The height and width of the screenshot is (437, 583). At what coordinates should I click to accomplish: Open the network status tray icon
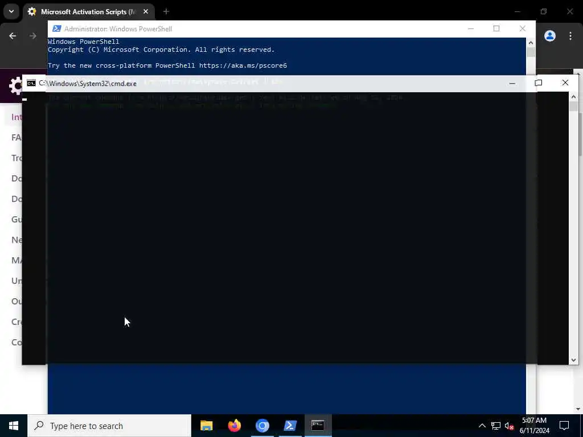point(496,426)
